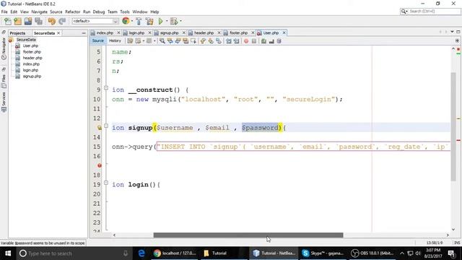The width and height of the screenshot is (462, 260).
Task: Shift line left editor icon
Action: 228,41
